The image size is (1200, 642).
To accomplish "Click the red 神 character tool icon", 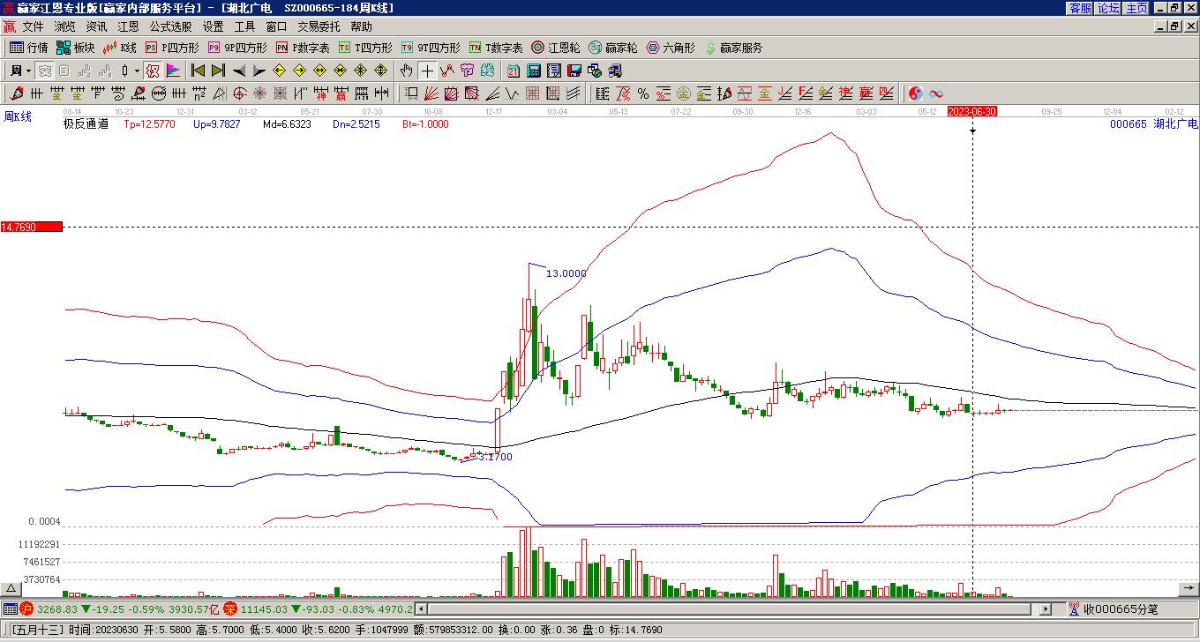I will (321, 93).
